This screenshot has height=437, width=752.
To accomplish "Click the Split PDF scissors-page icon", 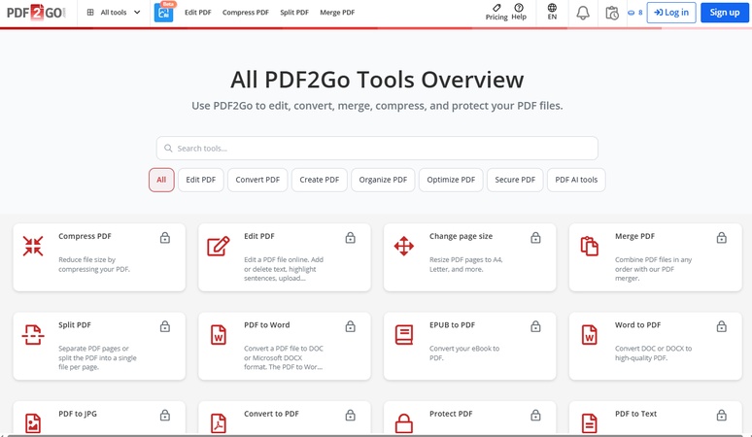I will pyautogui.click(x=33, y=335).
